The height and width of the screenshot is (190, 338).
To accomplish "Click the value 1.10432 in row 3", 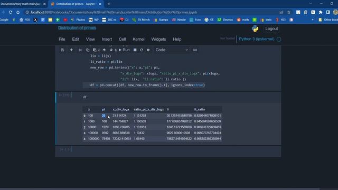I will pos(139,133).
